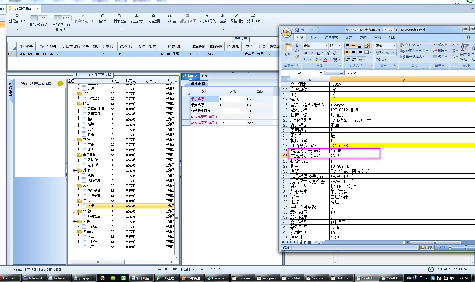Click the AutoSum sigma icon in Excel
The width and height of the screenshot is (475, 282).
click(453, 45)
